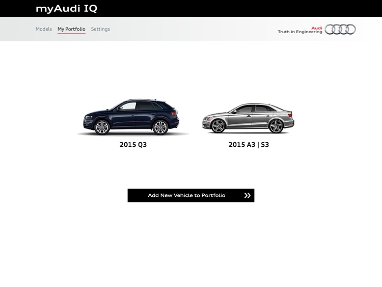Open the Models tab
The height and width of the screenshot is (287, 382).
(x=44, y=29)
